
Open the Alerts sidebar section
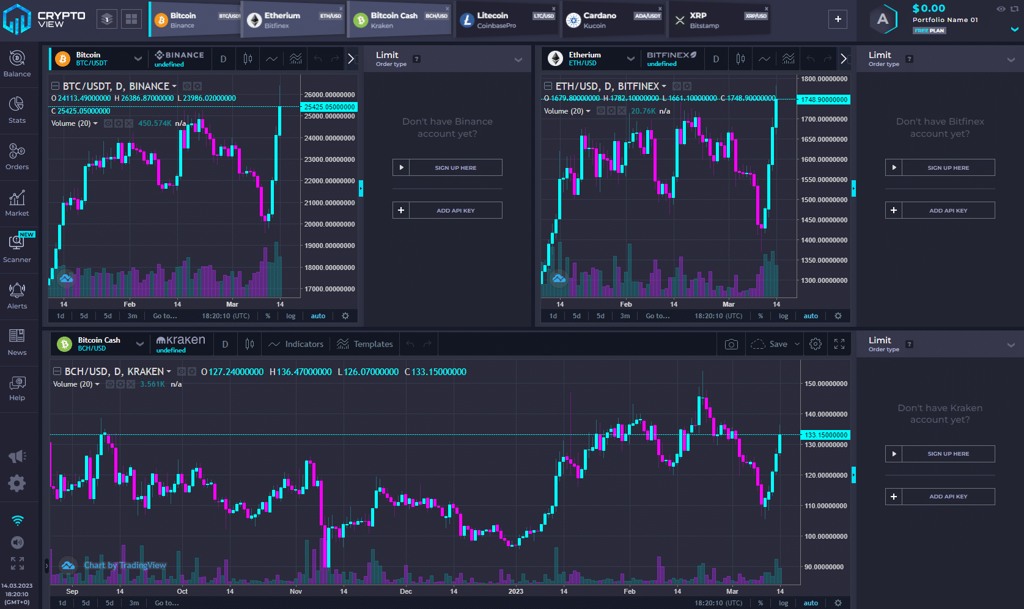click(17, 296)
